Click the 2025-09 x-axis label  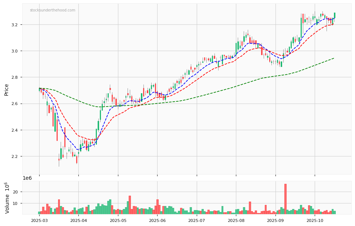(x=275, y=220)
